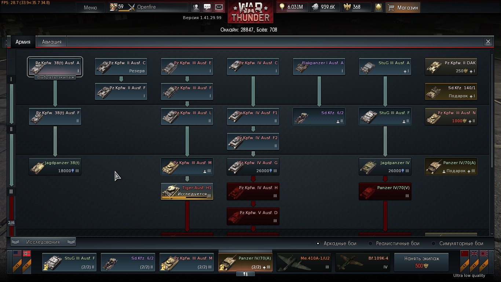The height and width of the screenshot is (282, 501).
Task: Expand the hidden panel left of Армия tab
Action: click(6, 42)
